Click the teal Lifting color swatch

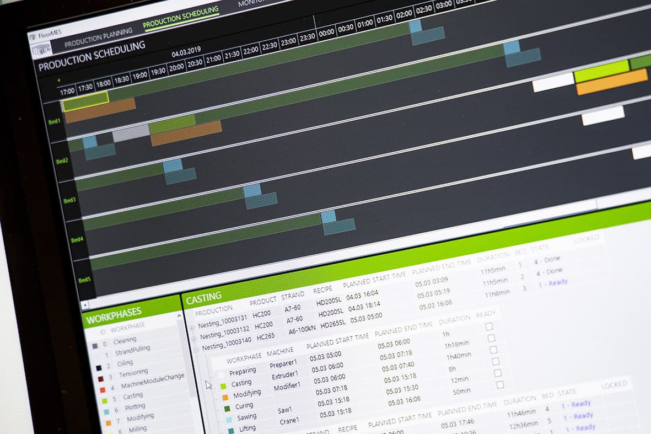click(x=232, y=431)
